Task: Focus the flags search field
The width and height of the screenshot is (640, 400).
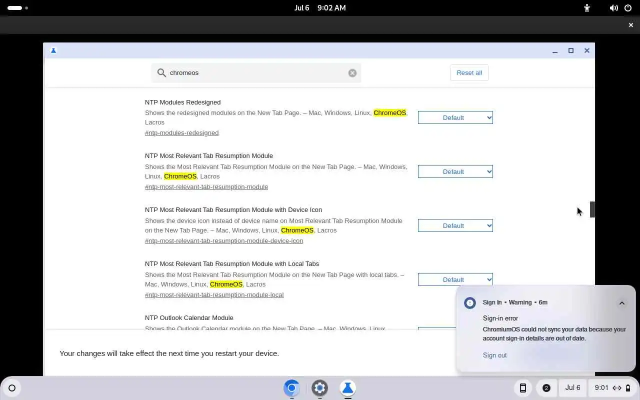Action: coord(256,73)
